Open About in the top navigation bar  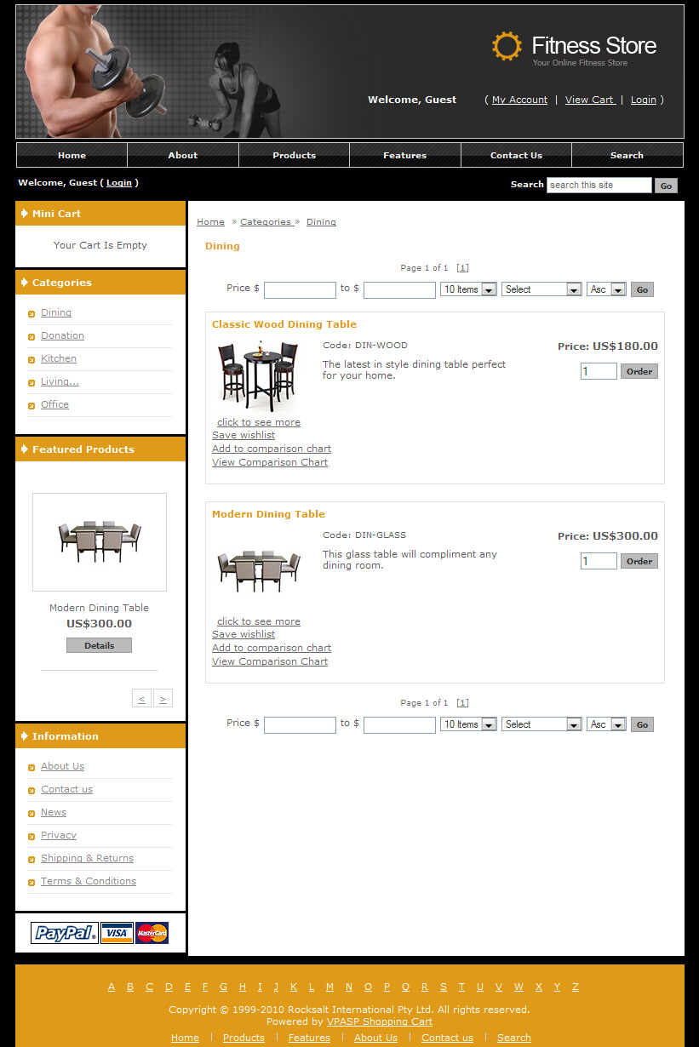tap(183, 155)
